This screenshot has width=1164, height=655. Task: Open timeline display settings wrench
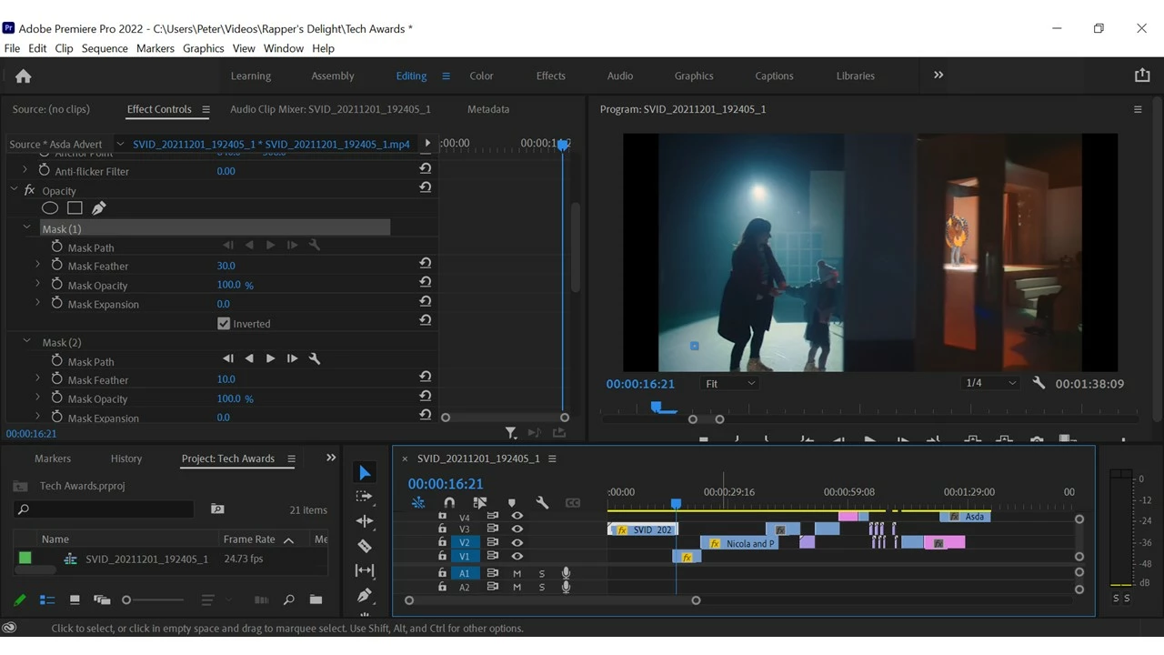pos(542,502)
